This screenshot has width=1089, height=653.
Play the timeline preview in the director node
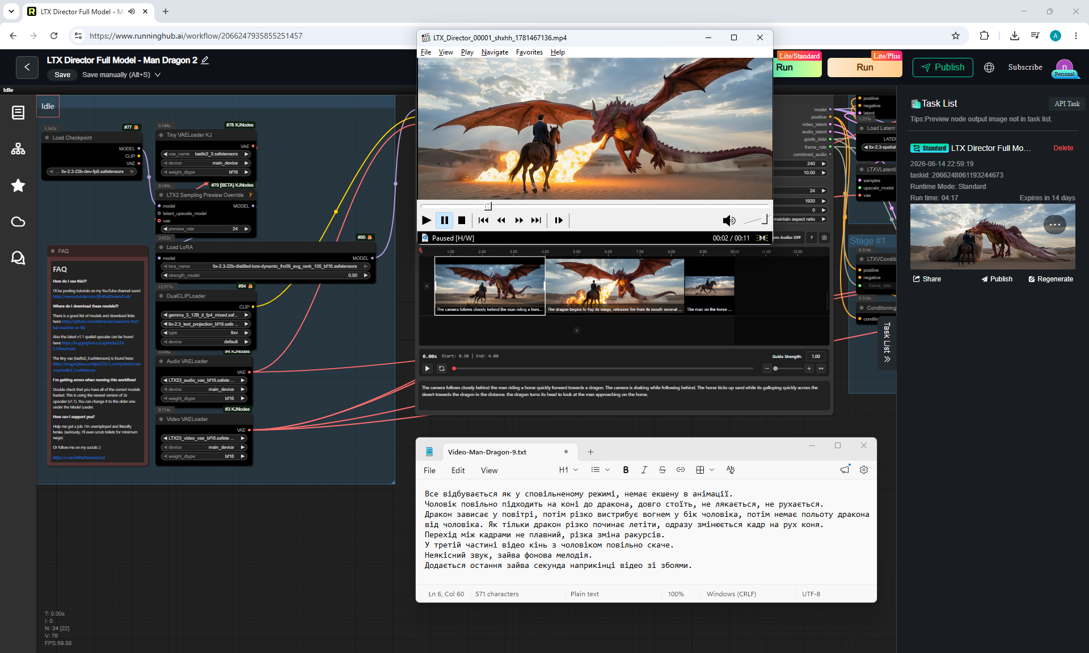pyautogui.click(x=428, y=369)
